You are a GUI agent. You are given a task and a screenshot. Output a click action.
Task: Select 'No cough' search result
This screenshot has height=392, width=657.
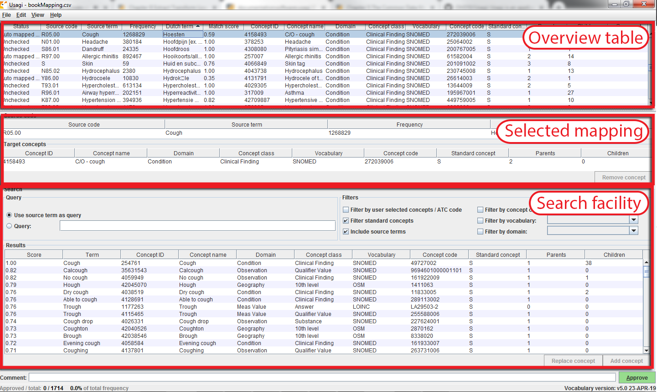point(324,278)
